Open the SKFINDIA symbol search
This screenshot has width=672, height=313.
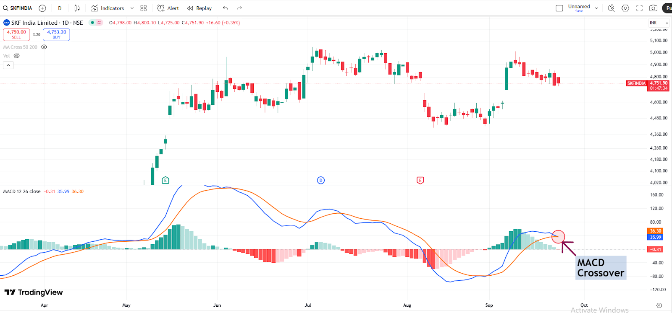click(18, 8)
